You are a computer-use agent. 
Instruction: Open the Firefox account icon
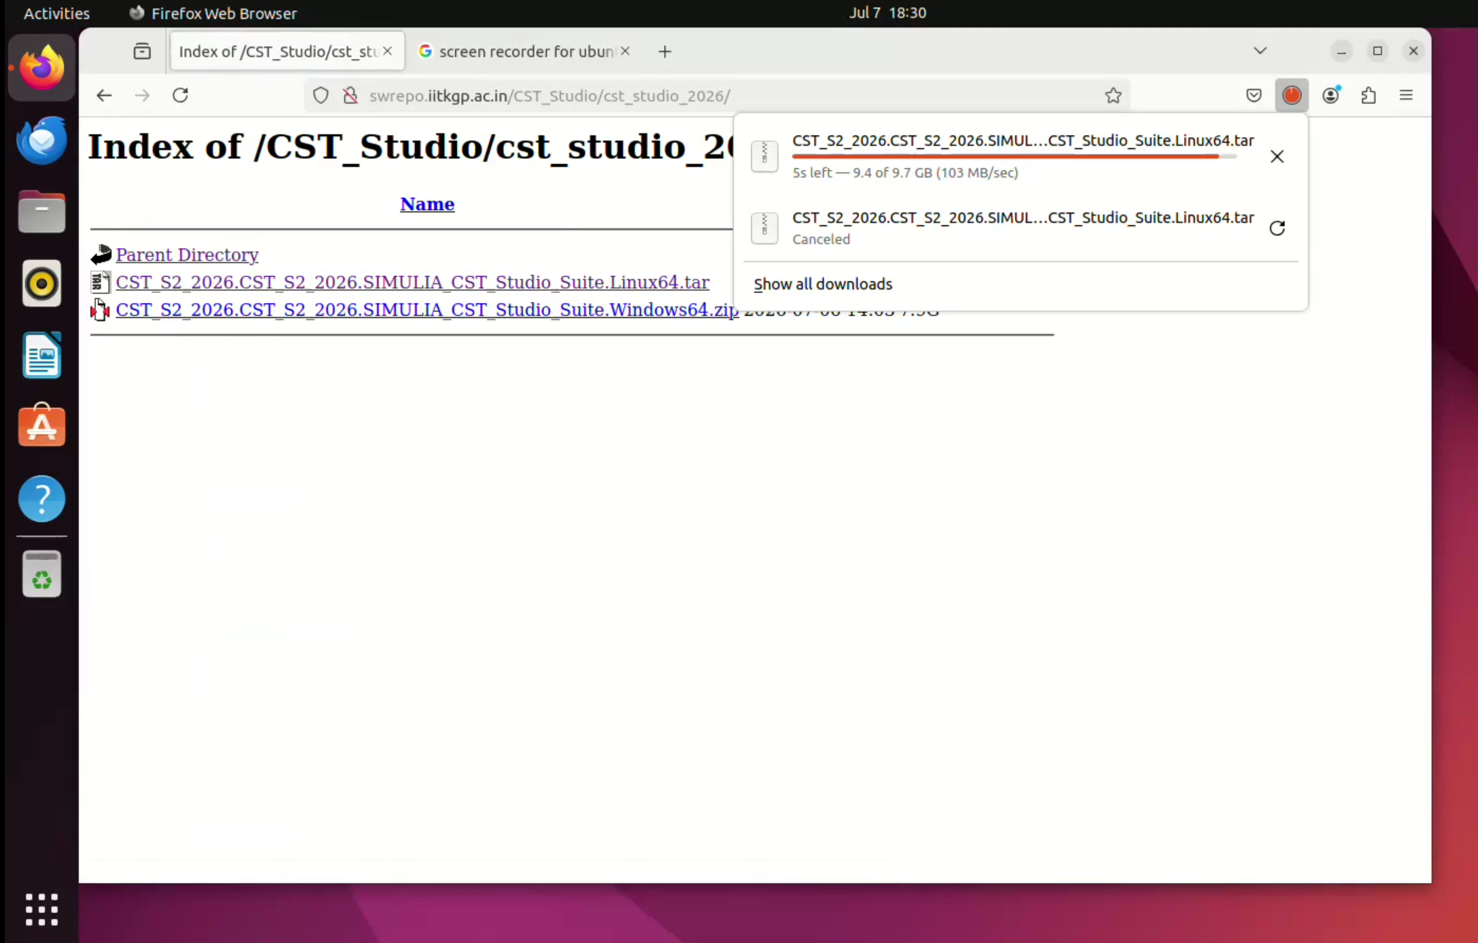(x=1331, y=95)
